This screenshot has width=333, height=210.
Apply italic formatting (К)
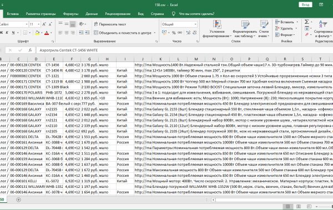pyautogui.click(x=7, y=33)
